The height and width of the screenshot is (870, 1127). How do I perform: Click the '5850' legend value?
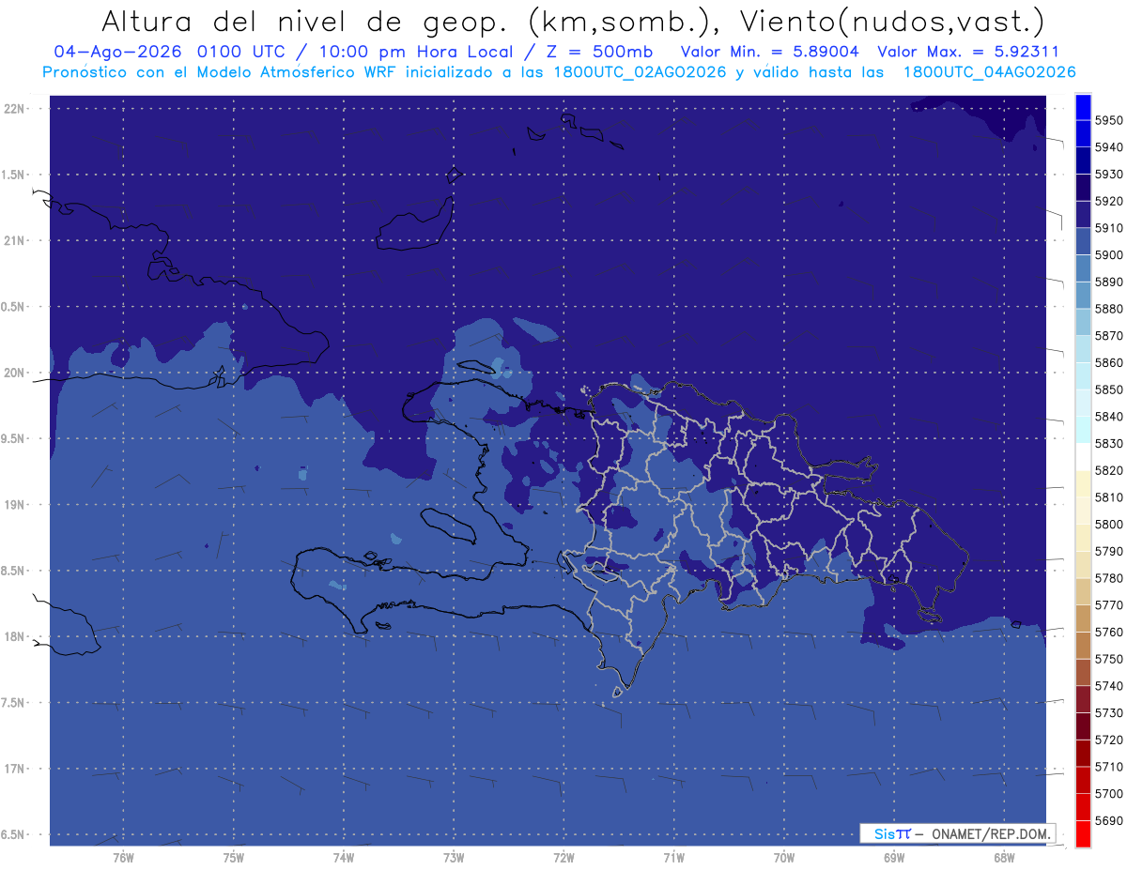click(1108, 389)
